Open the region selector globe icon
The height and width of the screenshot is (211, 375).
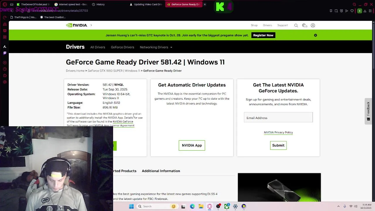[x=305, y=25]
